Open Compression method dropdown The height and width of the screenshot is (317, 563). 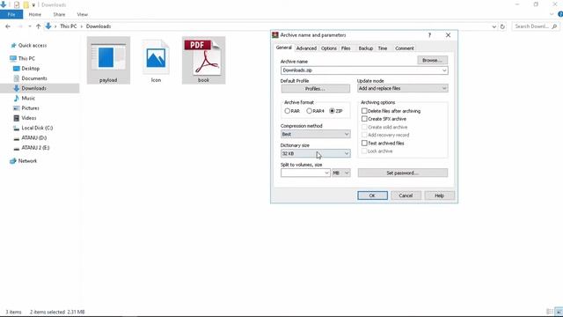(x=347, y=134)
